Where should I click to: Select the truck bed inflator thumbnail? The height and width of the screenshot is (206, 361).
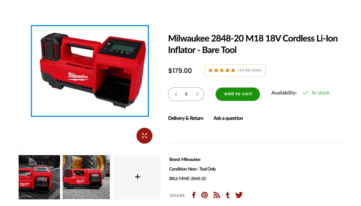[40, 177]
